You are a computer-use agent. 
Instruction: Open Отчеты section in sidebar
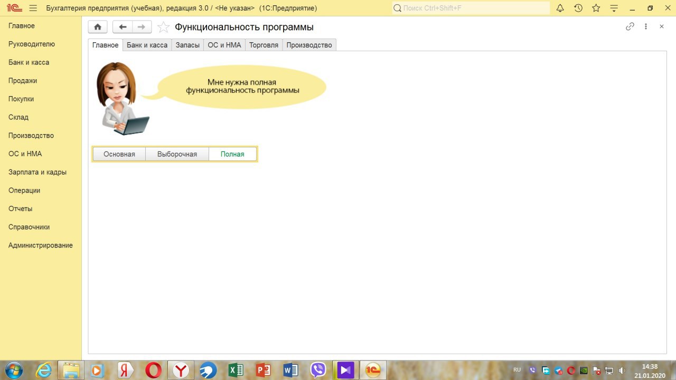[20, 208]
